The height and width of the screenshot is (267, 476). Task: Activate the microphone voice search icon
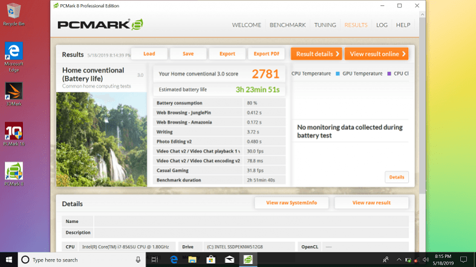point(138,260)
